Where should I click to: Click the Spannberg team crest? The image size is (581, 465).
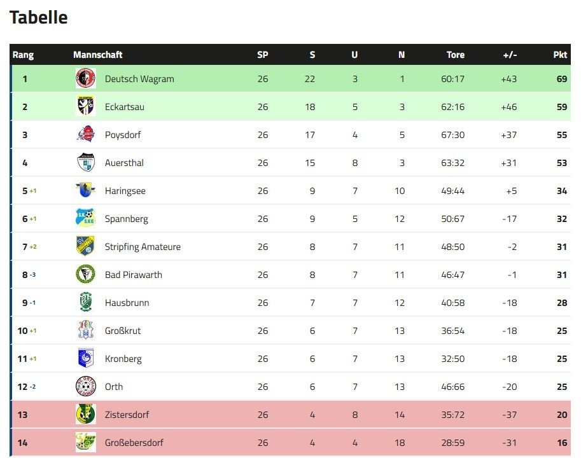pos(86,218)
